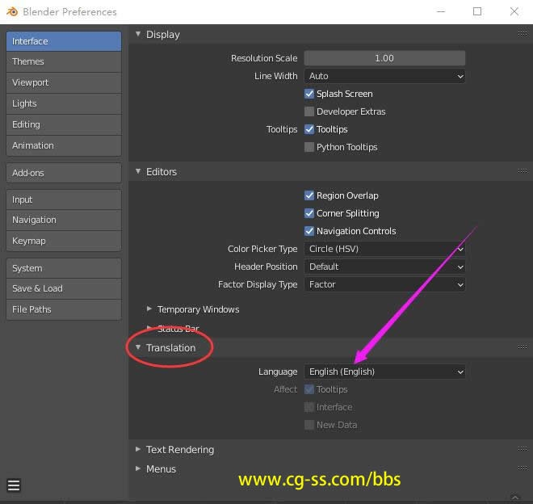
Task: Open the Line Width dropdown
Action: pyautogui.click(x=385, y=76)
